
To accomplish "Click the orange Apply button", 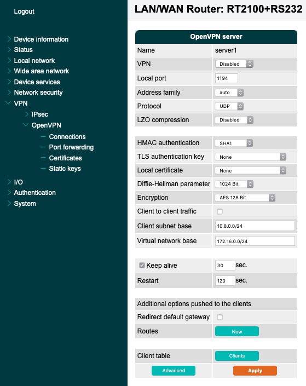I will point(255,371).
